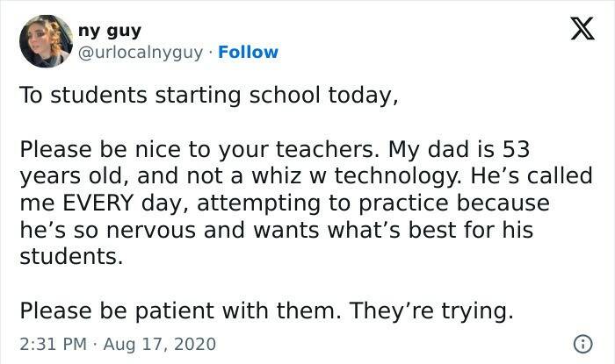Follow the ny guy account
Screen dimensions: 615x364
click(248, 52)
